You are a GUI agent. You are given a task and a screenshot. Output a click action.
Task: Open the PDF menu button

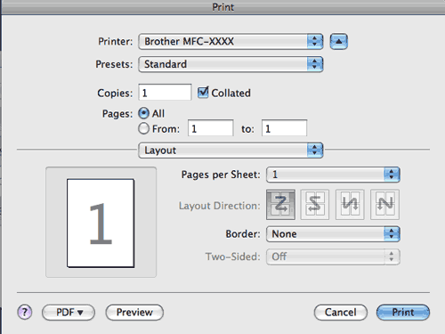(69, 313)
